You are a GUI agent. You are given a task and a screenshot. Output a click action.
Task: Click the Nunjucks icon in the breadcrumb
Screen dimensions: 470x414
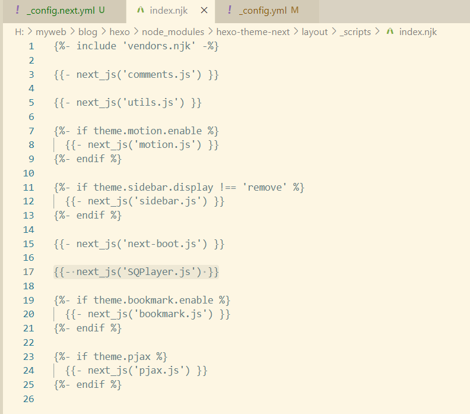click(x=390, y=31)
